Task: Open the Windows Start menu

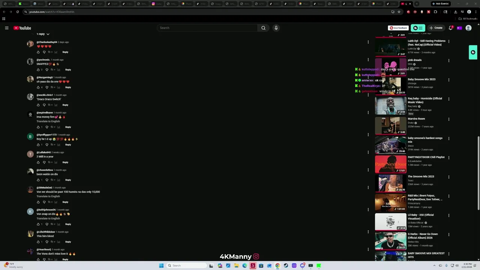Action: (161, 265)
